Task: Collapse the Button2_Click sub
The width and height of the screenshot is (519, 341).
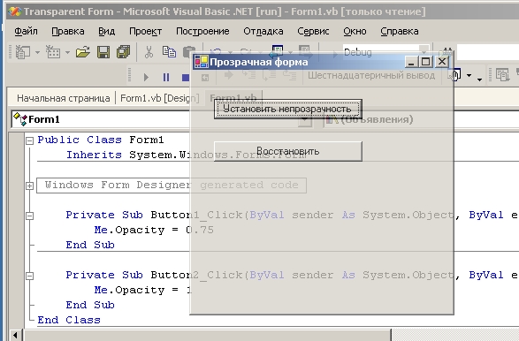Action: coord(29,276)
